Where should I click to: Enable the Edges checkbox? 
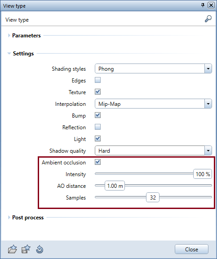pos(97,80)
